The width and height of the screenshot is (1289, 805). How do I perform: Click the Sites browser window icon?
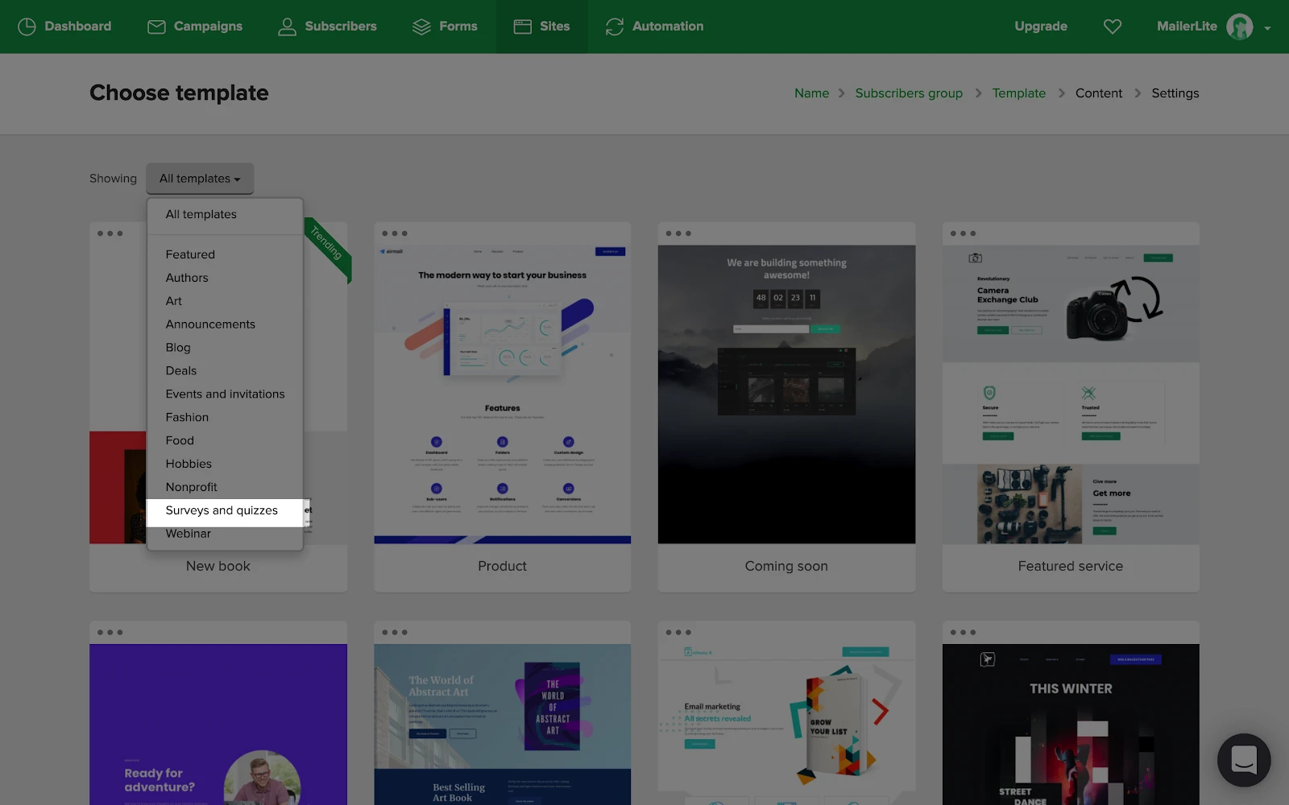(523, 27)
